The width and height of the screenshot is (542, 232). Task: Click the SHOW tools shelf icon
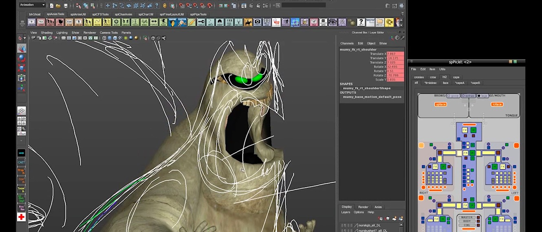pos(370,22)
